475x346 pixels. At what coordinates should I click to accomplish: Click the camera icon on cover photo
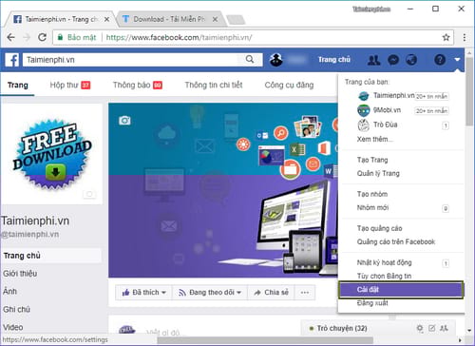[124, 121]
